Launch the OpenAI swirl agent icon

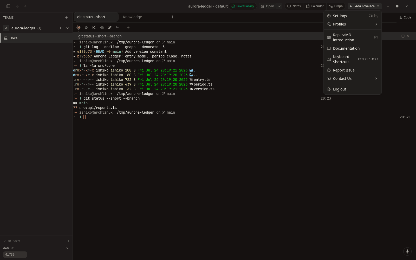point(86,27)
